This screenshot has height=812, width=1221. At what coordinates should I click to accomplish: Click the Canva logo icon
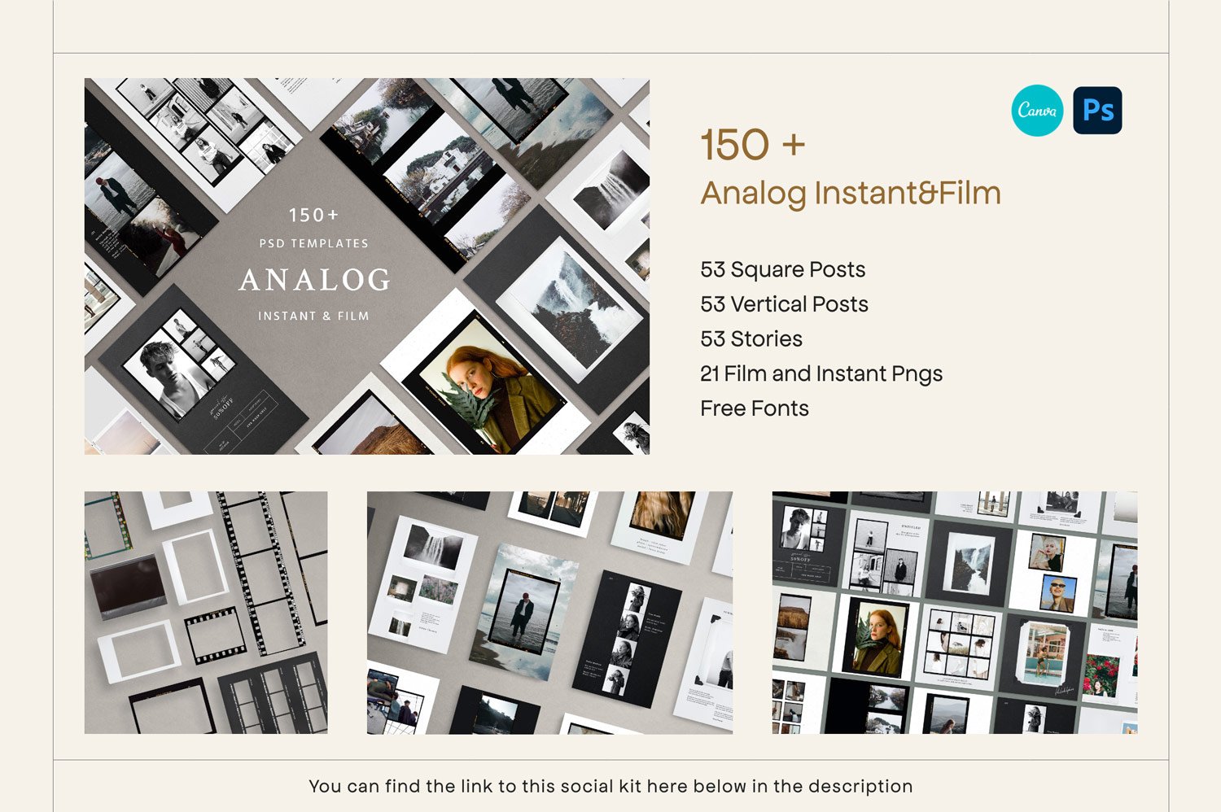tap(1037, 110)
